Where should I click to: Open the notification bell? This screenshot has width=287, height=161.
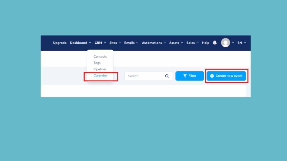click(214, 42)
